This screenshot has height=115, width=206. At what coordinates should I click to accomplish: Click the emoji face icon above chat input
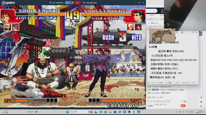(x=148, y=101)
